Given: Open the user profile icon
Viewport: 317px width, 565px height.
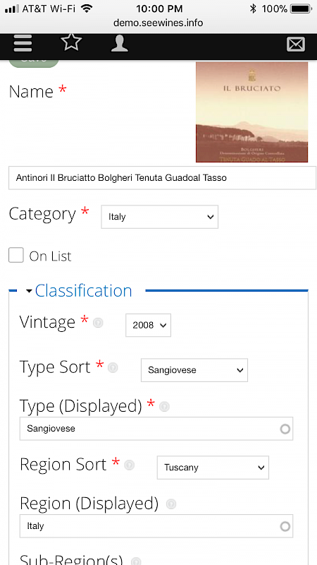Looking at the screenshot, I should tap(120, 44).
